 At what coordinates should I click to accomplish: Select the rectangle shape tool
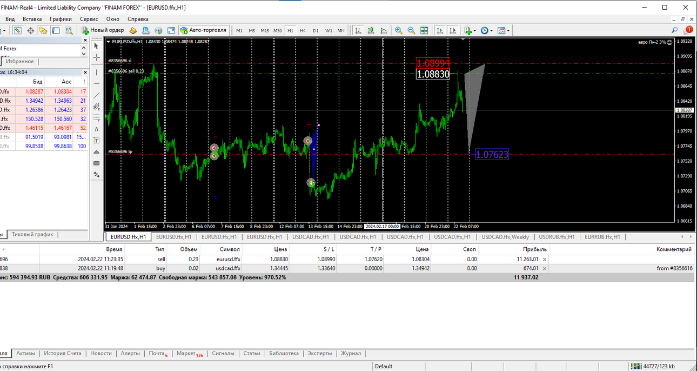point(97,163)
